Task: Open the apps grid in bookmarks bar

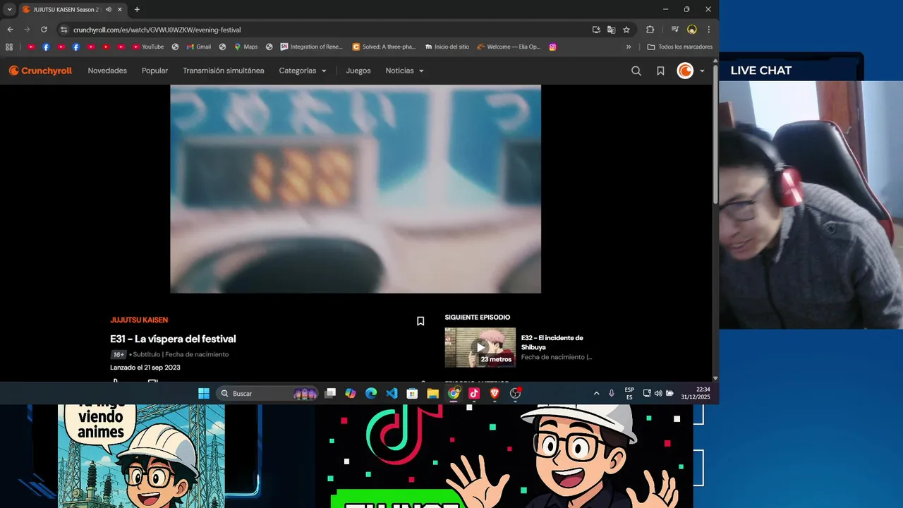Action: [x=9, y=47]
